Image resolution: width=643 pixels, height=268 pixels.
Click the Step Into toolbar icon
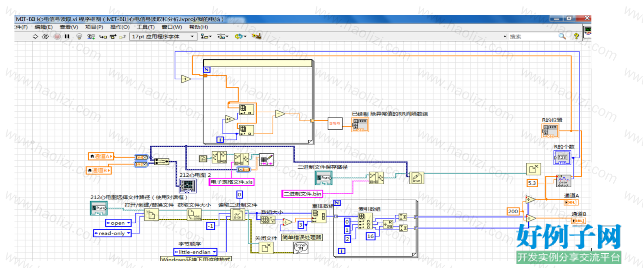click(103, 36)
